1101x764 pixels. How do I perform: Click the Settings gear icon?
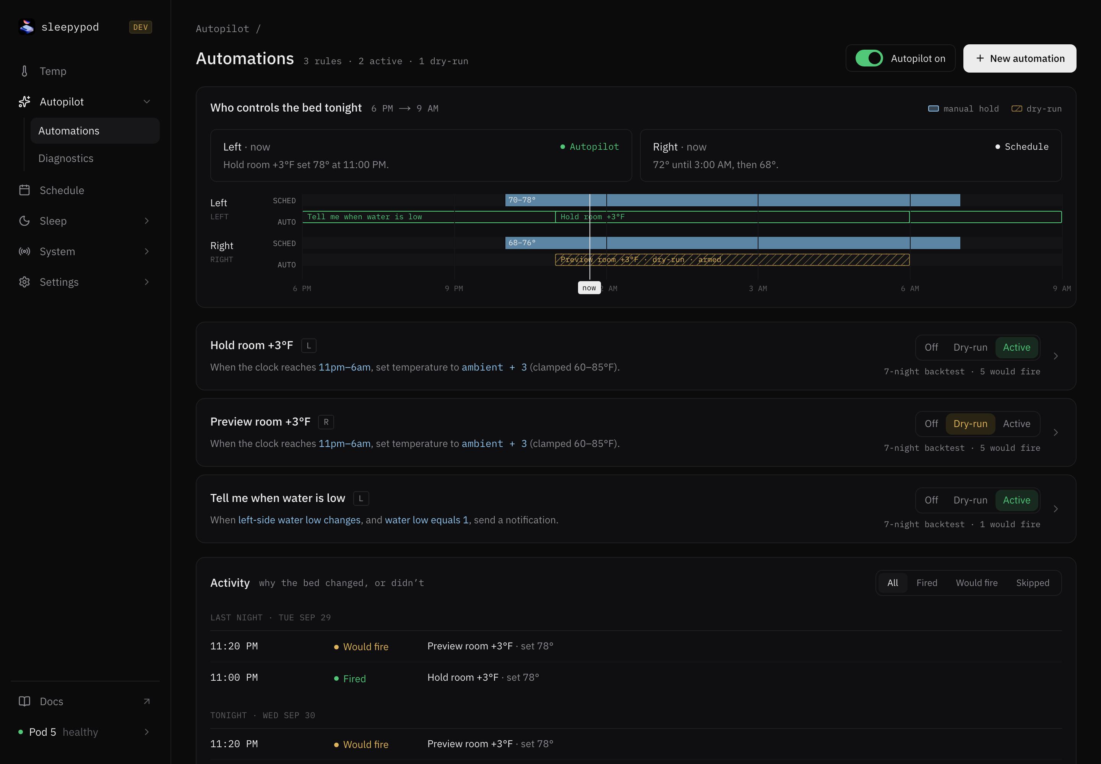click(x=24, y=282)
